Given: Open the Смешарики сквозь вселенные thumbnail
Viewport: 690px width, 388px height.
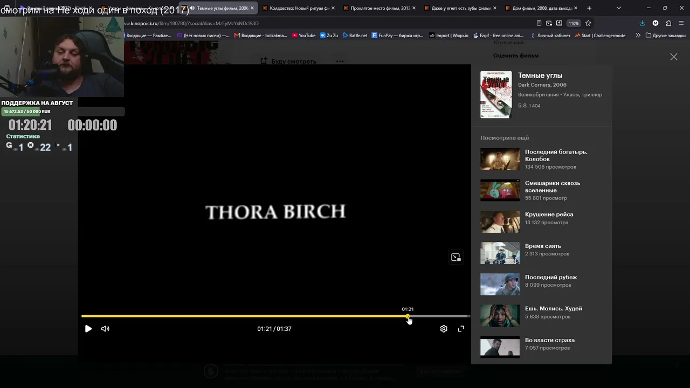Looking at the screenshot, I should point(500,190).
